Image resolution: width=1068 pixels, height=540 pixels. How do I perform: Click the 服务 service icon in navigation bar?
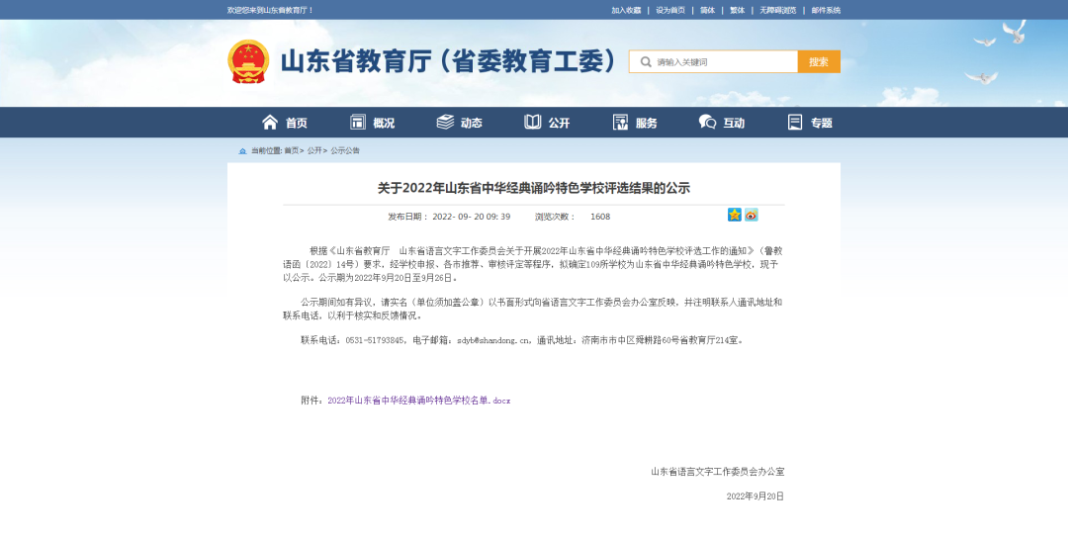[x=620, y=122]
